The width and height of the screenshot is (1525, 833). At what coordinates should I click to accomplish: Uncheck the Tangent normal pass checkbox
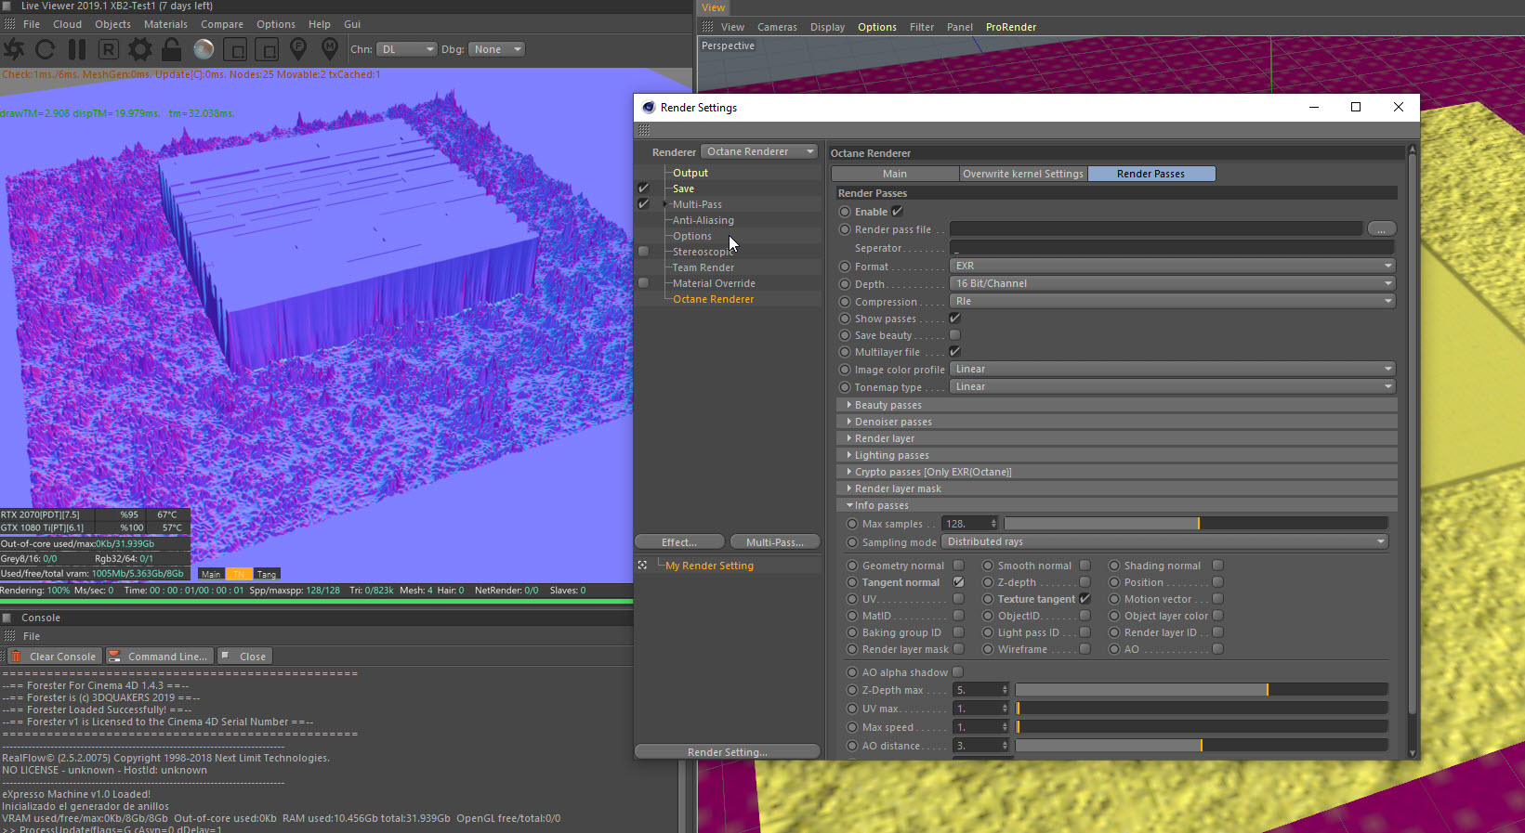(958, 582)
